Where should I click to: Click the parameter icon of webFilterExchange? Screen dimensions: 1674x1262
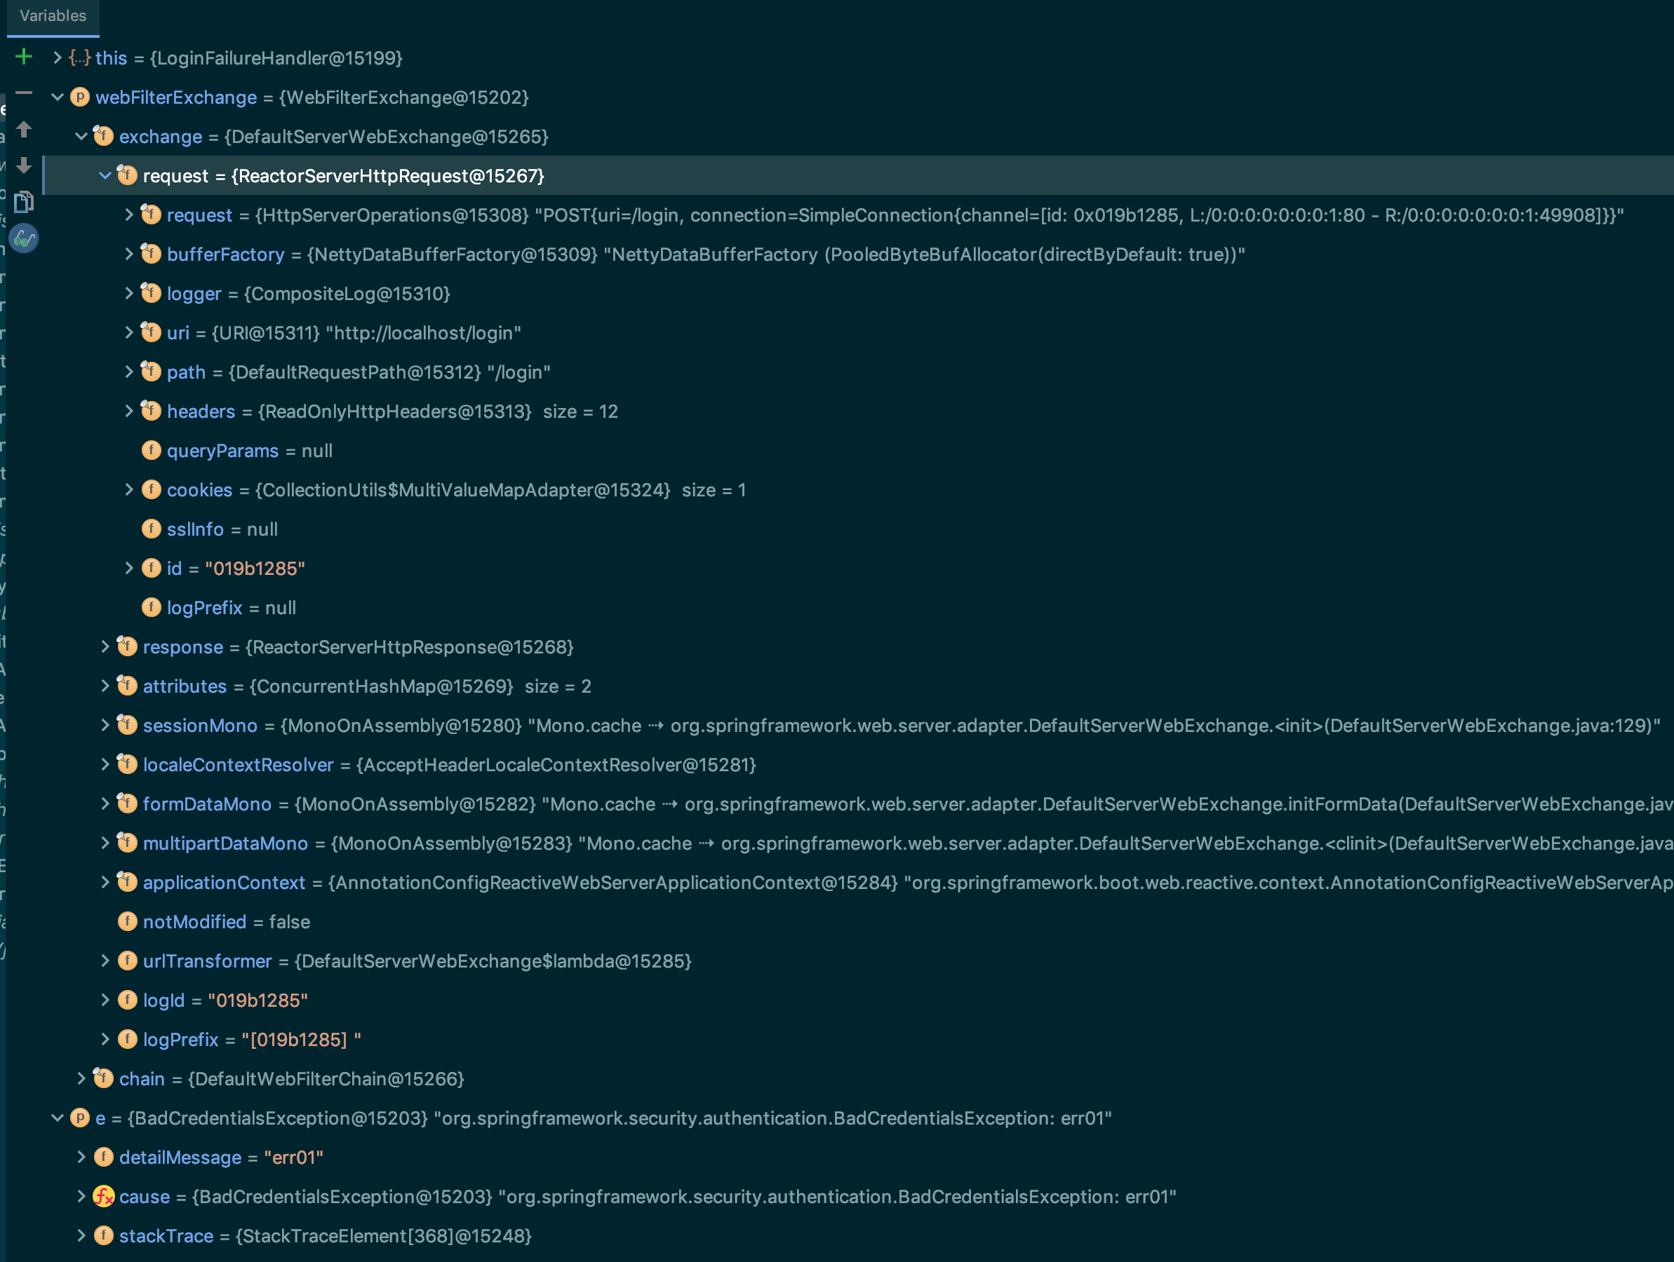79,97
